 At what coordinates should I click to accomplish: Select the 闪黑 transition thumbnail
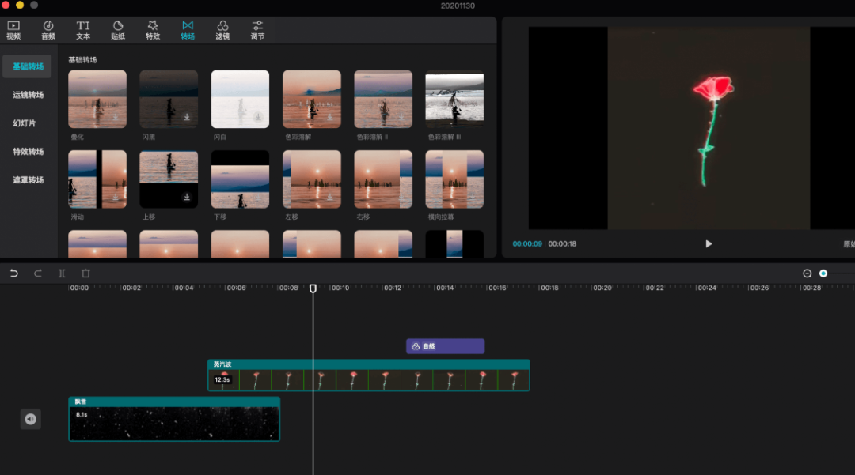point(169,99)
